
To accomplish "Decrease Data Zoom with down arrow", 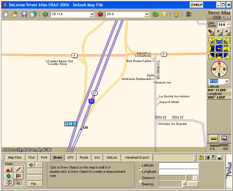I will click(229, 26).
